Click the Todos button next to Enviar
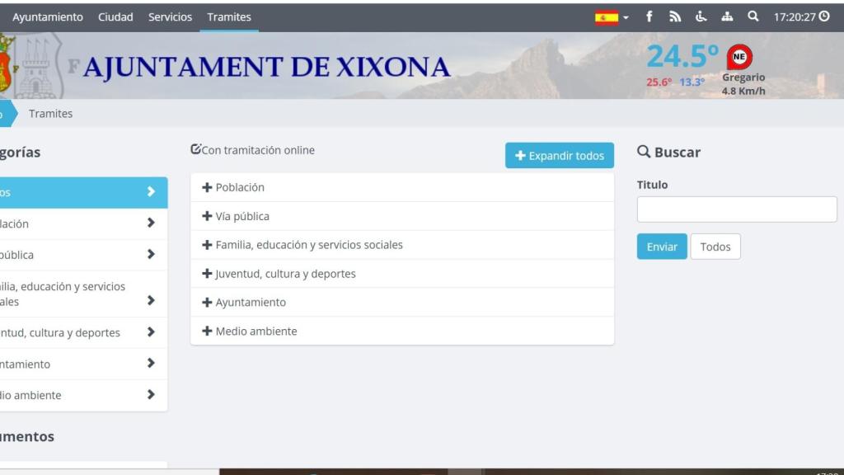844x475 pixels. 715,246
